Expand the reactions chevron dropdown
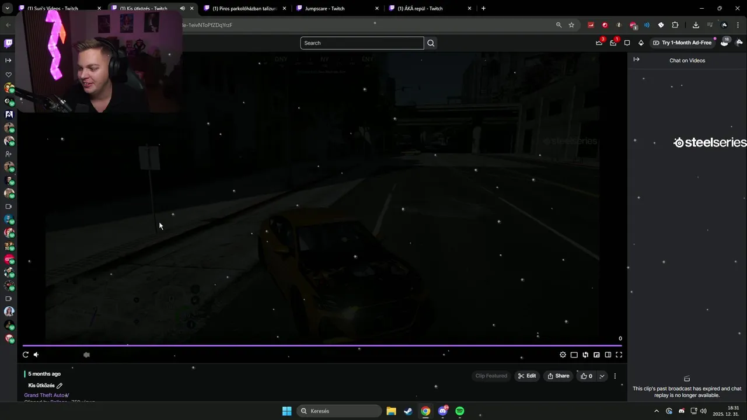Screen dimensions: 747x420 click(x=602, y=376)
